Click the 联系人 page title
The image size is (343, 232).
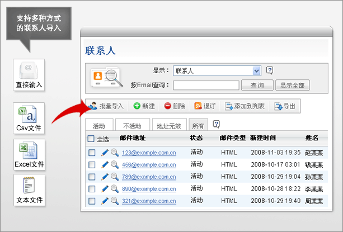(x=100, y=50)
